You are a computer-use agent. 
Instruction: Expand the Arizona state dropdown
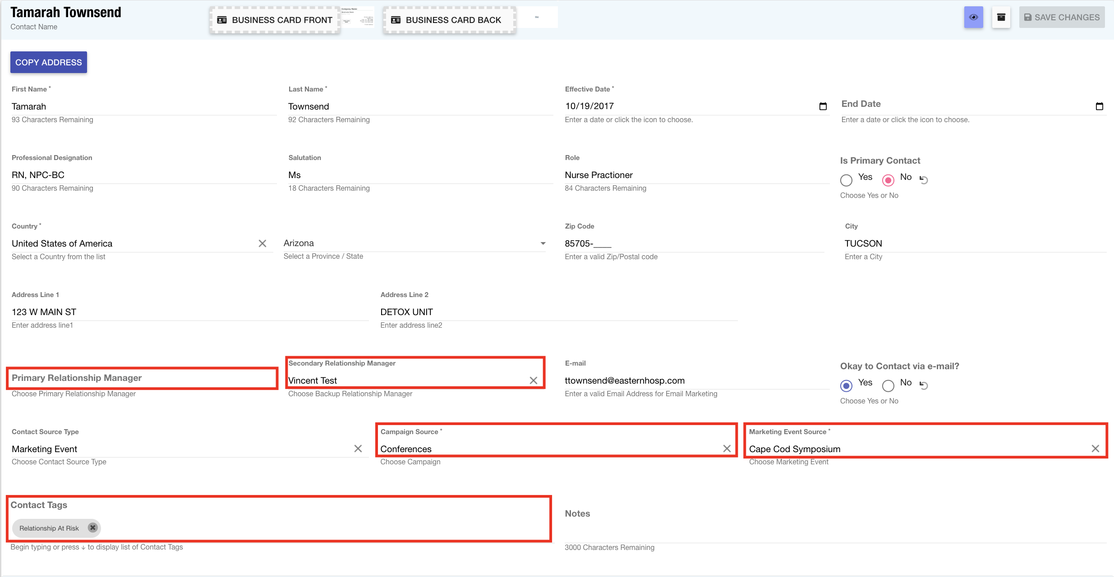click(543, 243)
